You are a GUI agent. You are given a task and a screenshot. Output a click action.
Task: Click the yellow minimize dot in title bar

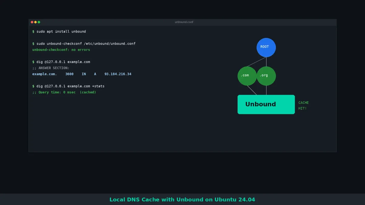[35, 22]
